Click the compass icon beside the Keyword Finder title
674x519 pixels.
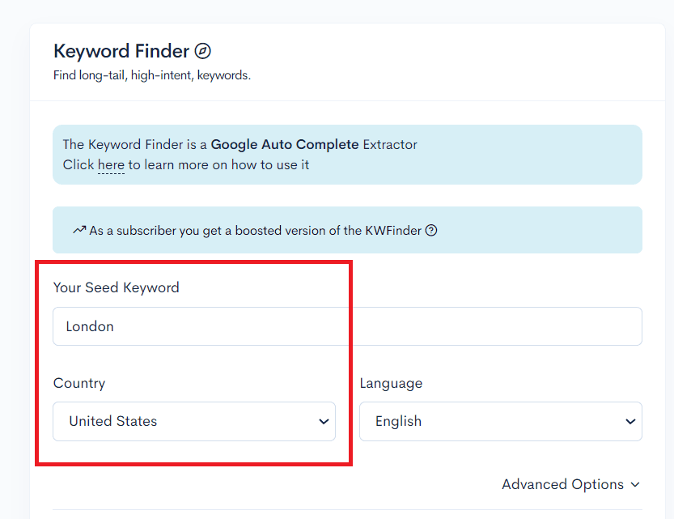(202, 50)
